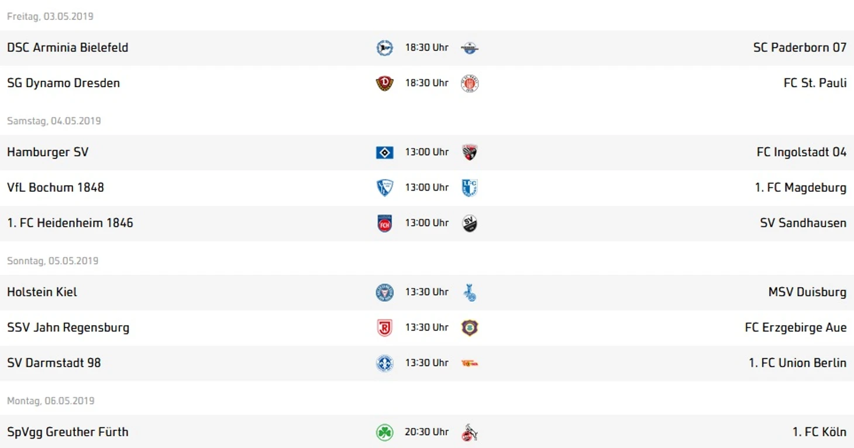
Task: Click the FC Ingolstadt 04 crest
Action: pyautogui.click(x=469, y=153)
